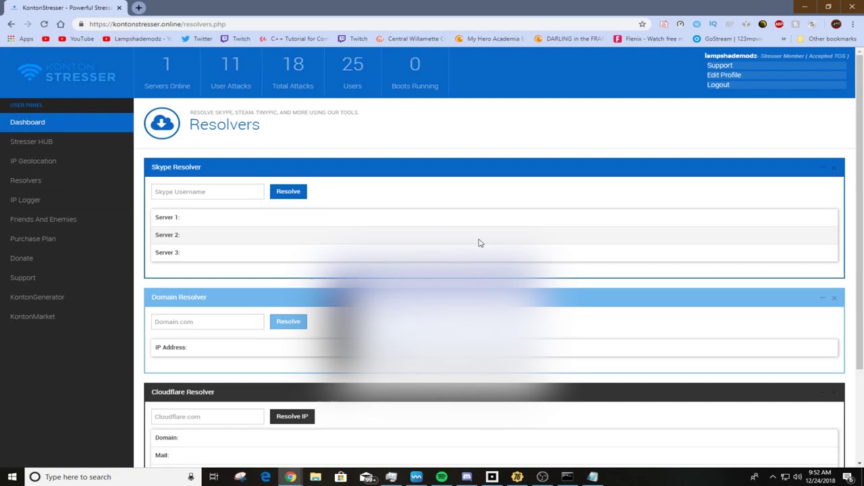864x486 pixels.
Task: Open File Explorer from the taskbar
Action: (x=315, y=477)
